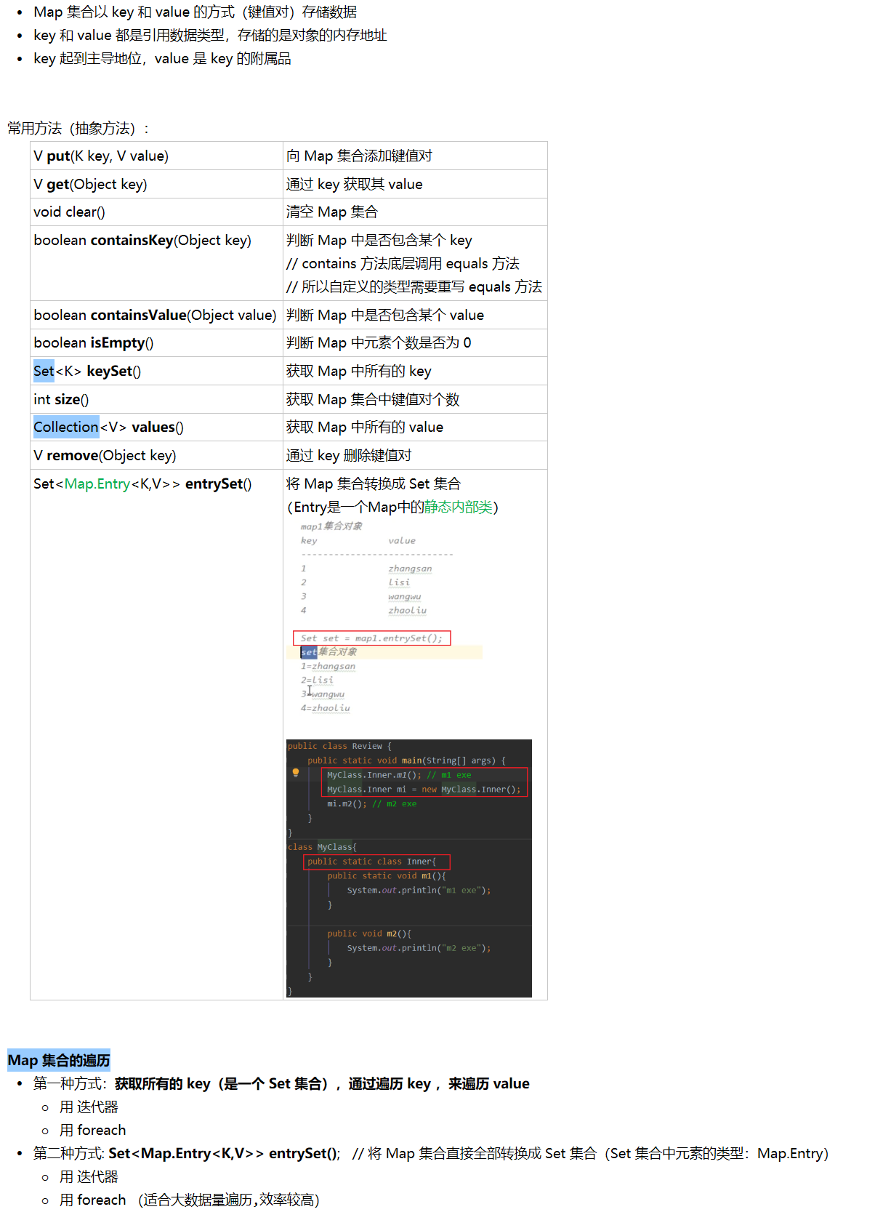Click the 'Map 集合的遍历' heading

[59, 1060]
